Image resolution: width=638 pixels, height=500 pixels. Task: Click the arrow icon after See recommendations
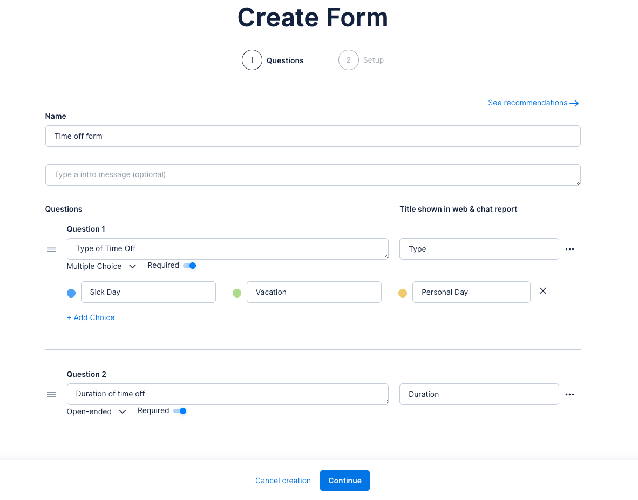(x=574, y=103)
